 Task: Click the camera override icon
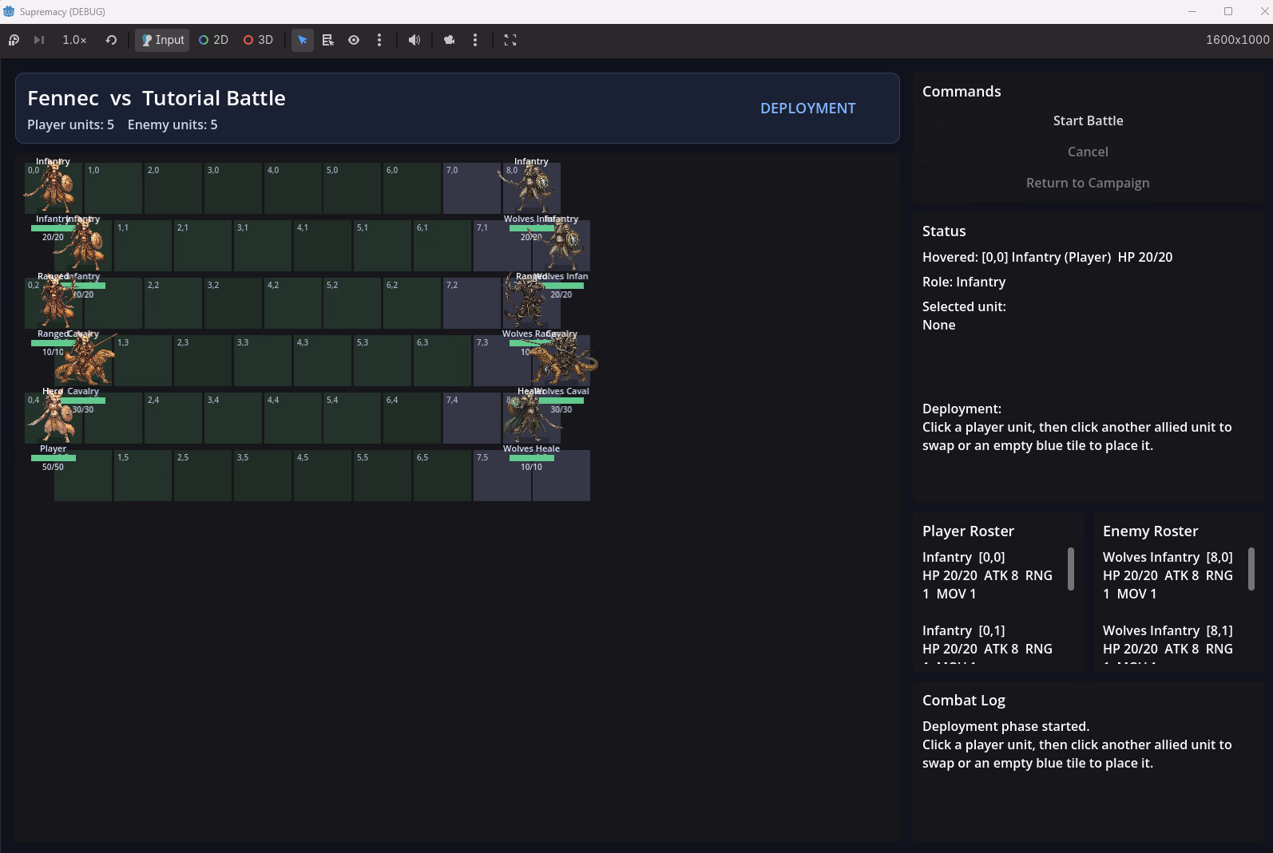(x=449, y=40)
